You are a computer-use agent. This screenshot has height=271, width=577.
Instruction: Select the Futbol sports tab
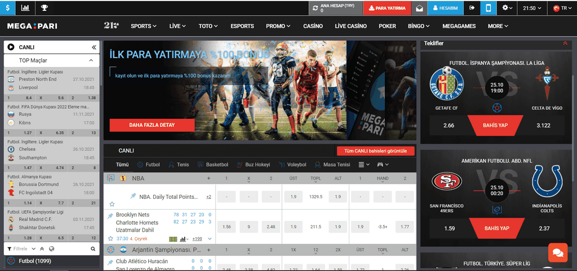click(148, 165)
